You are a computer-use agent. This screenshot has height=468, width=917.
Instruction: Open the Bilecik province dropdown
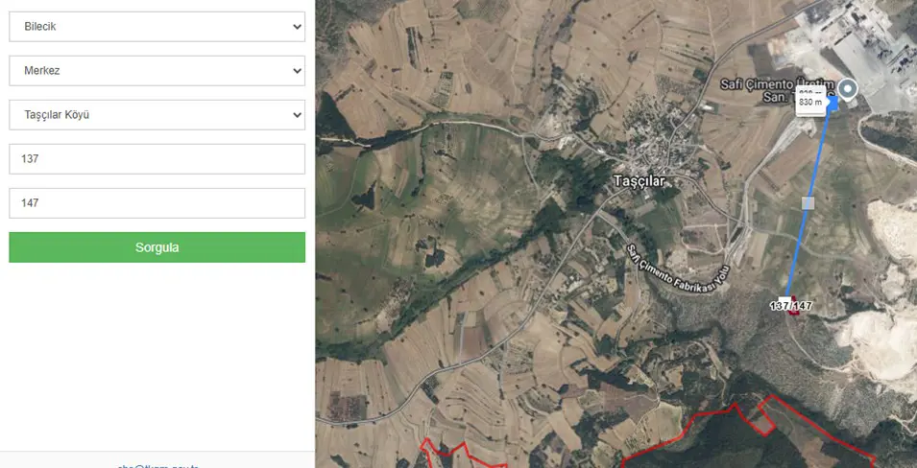(x=157, y=27)
